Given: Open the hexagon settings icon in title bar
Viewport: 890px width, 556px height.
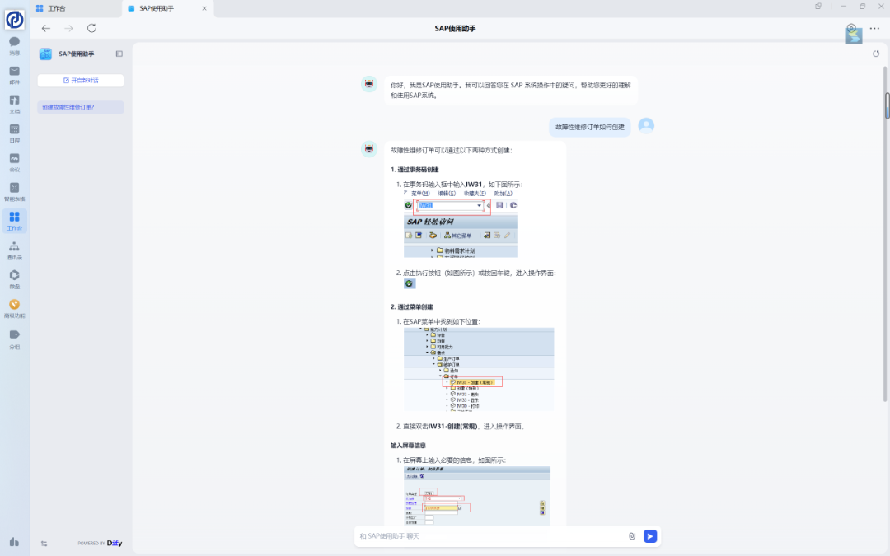Looking at the screenshot, I should click(851, 28).
